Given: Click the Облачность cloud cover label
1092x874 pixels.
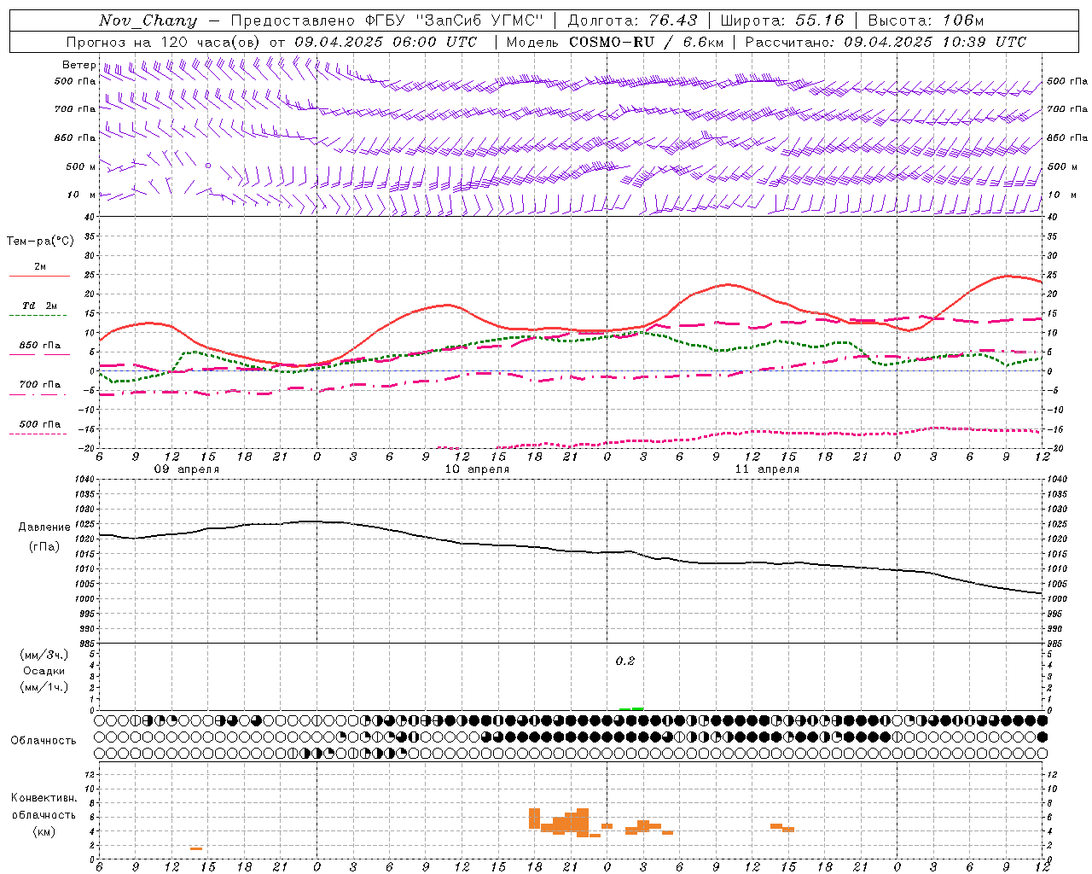Looking at the screenshot, I should 44,740.
